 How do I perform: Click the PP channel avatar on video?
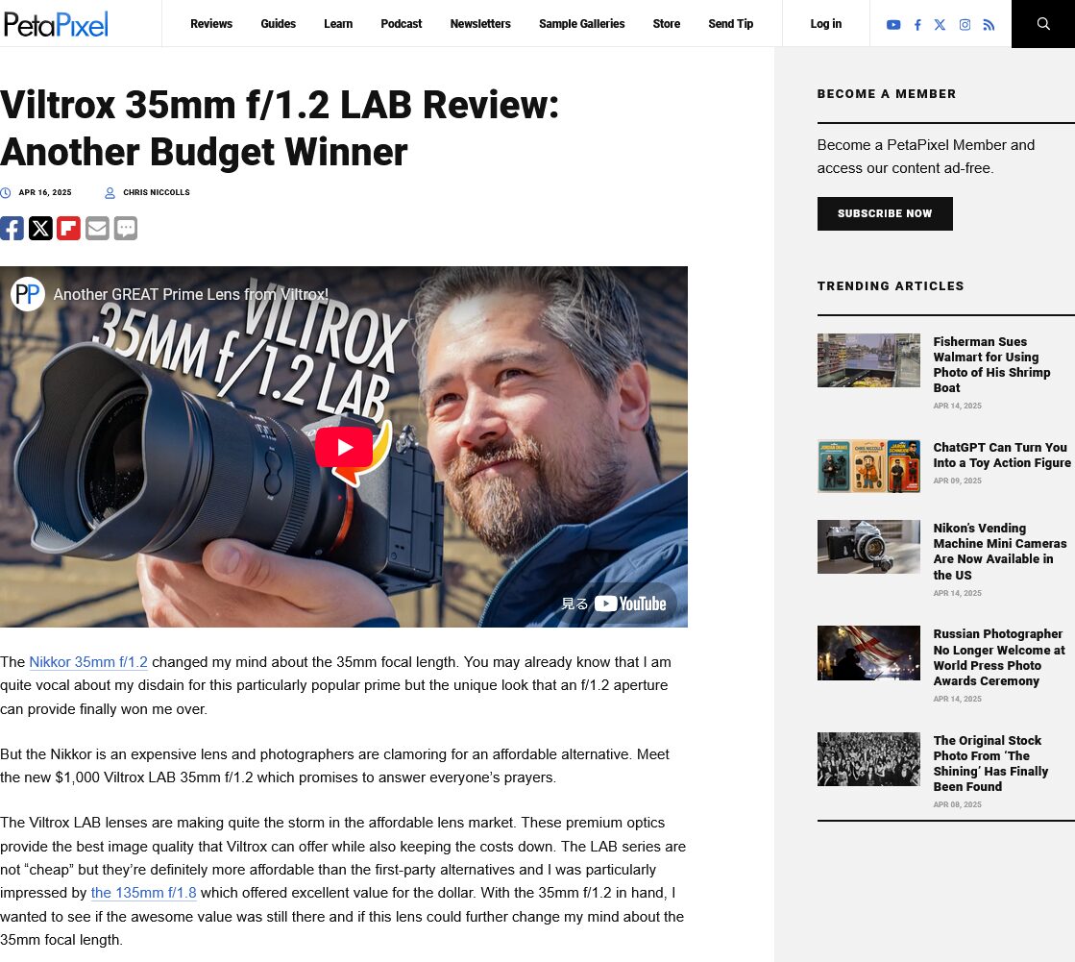pos(28,294)
